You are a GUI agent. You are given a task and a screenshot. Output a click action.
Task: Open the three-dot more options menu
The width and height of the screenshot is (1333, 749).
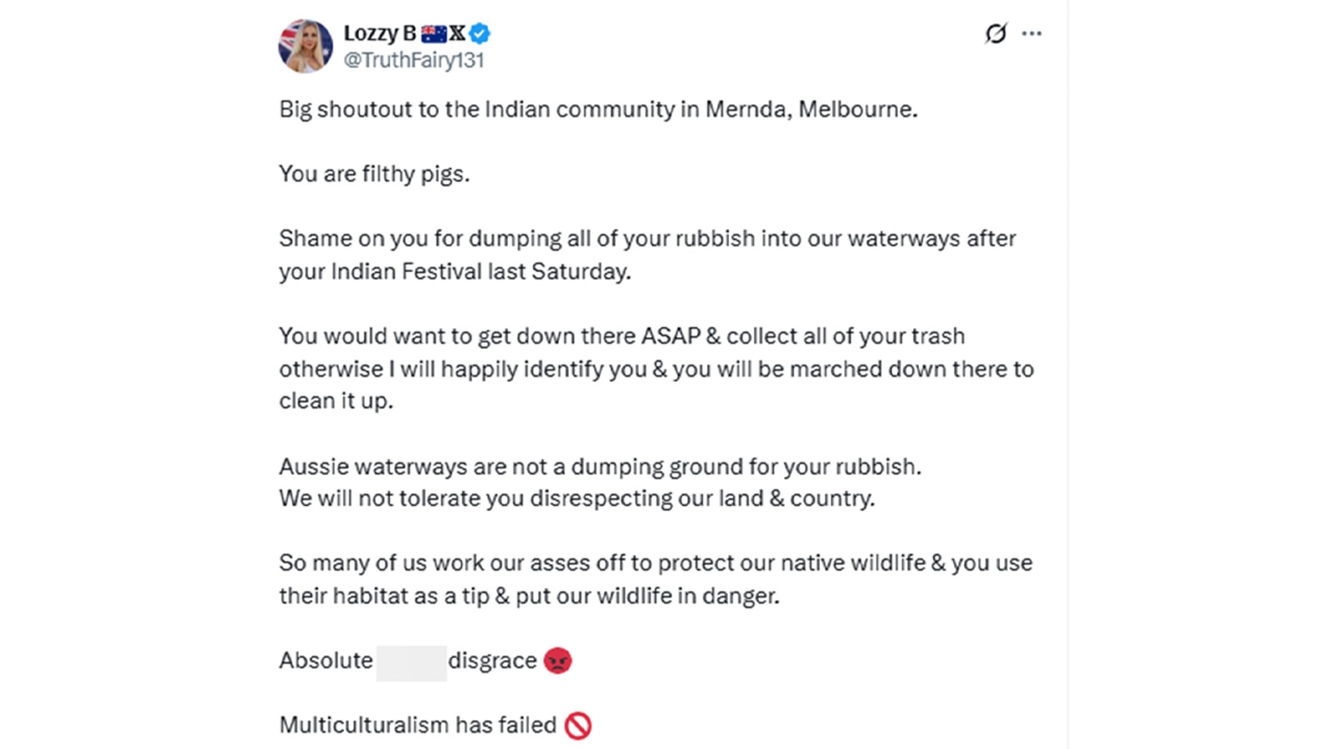pyautogui.click(x=1031, y=33)
